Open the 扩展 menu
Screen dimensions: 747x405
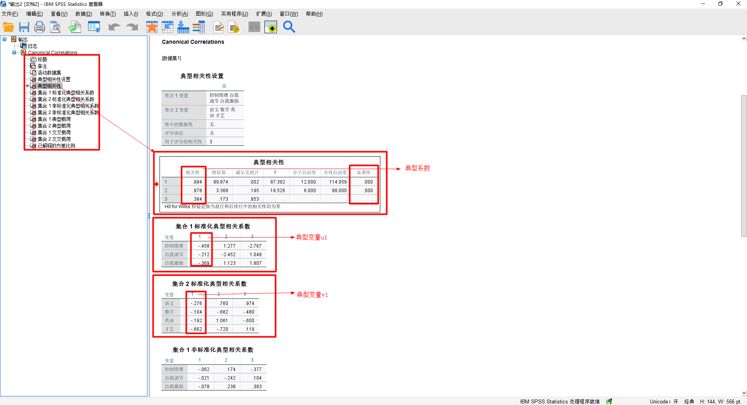click(x=264, y=14)
